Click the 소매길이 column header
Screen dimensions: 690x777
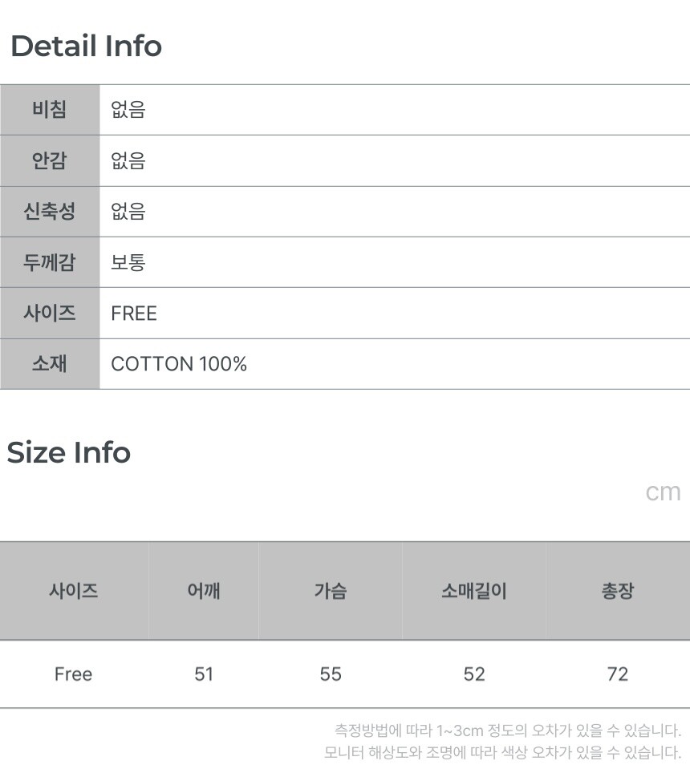(474, 592)
